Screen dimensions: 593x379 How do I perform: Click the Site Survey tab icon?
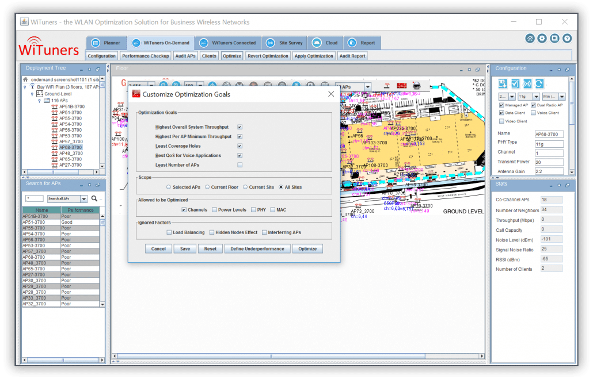point(271,43)
